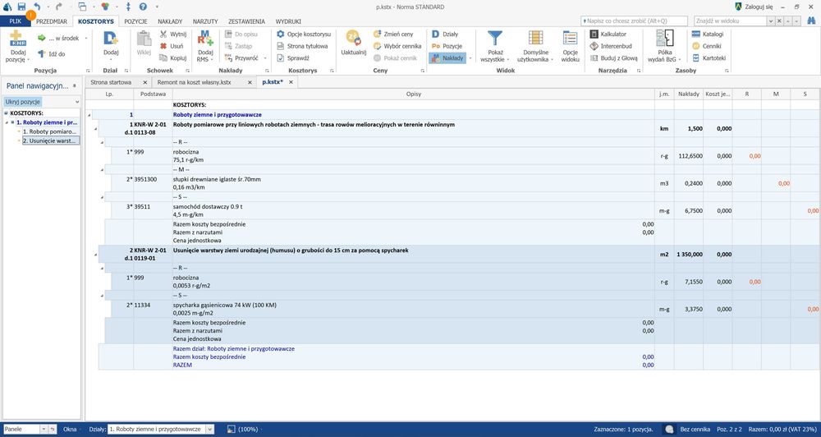
Task: Open the Ukryj pozycje dropdown arrow
Action: (x=77, y=102)
